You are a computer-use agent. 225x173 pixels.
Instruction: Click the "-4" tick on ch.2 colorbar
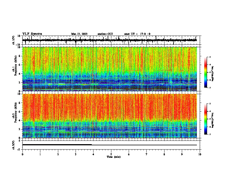(x=209, y=111)
